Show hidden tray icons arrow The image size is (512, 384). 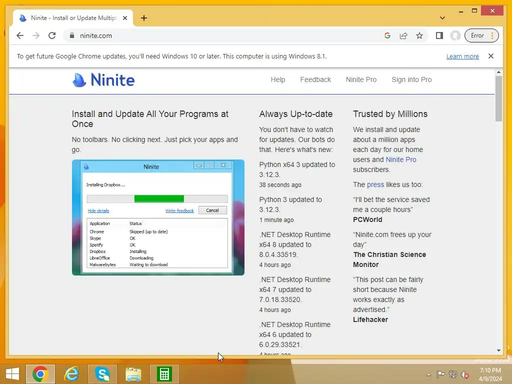(428, 374)
